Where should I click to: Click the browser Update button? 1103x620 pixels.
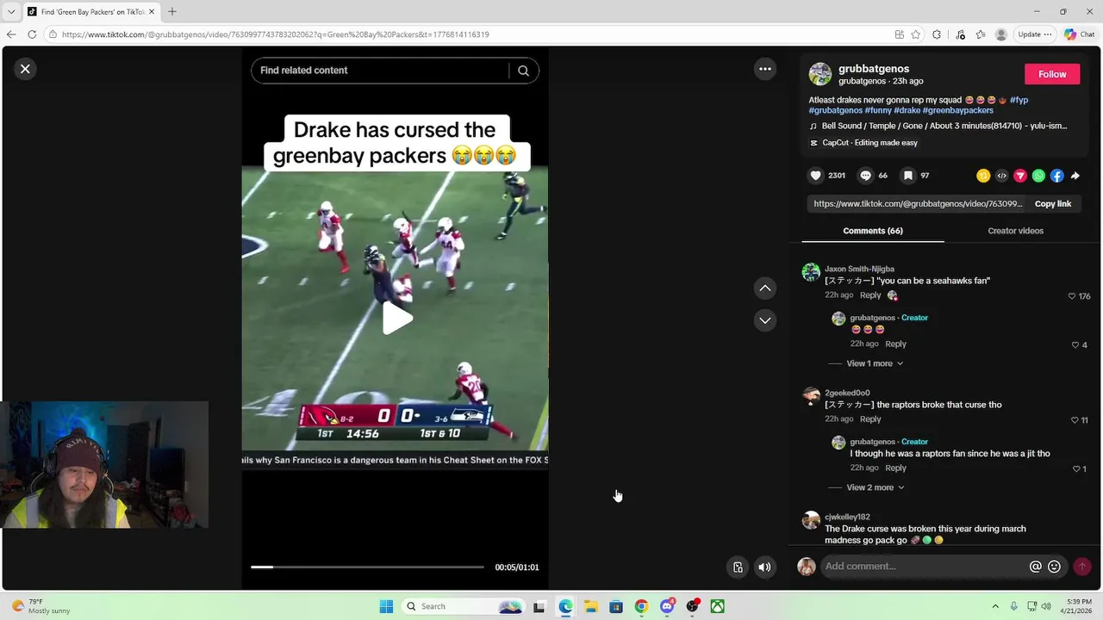pos(1034,34)
